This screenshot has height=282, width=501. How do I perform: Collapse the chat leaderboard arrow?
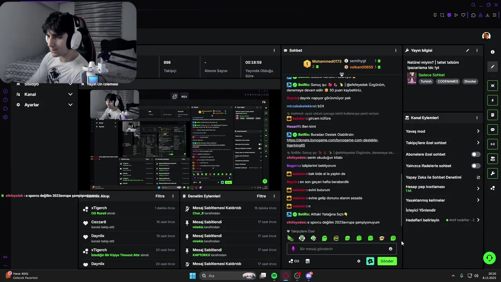[342, 74]
